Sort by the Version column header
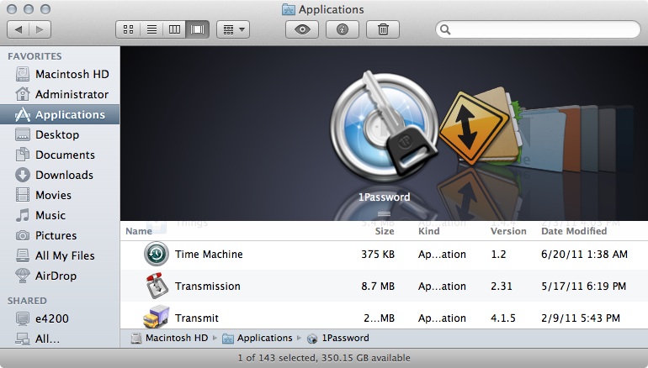Screen dimensions: 648x368 point(508,231)
